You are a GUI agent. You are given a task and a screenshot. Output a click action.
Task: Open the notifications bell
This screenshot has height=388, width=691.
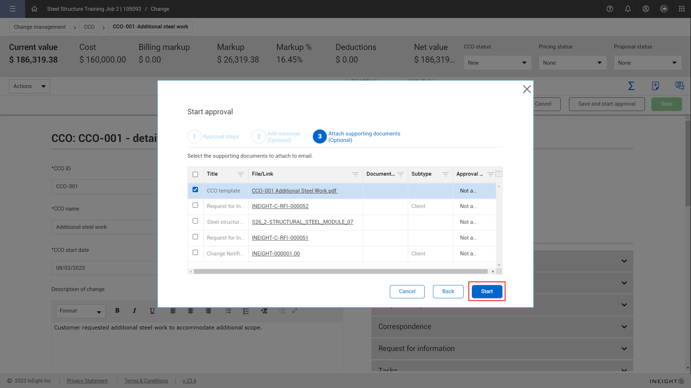[628, 9]
